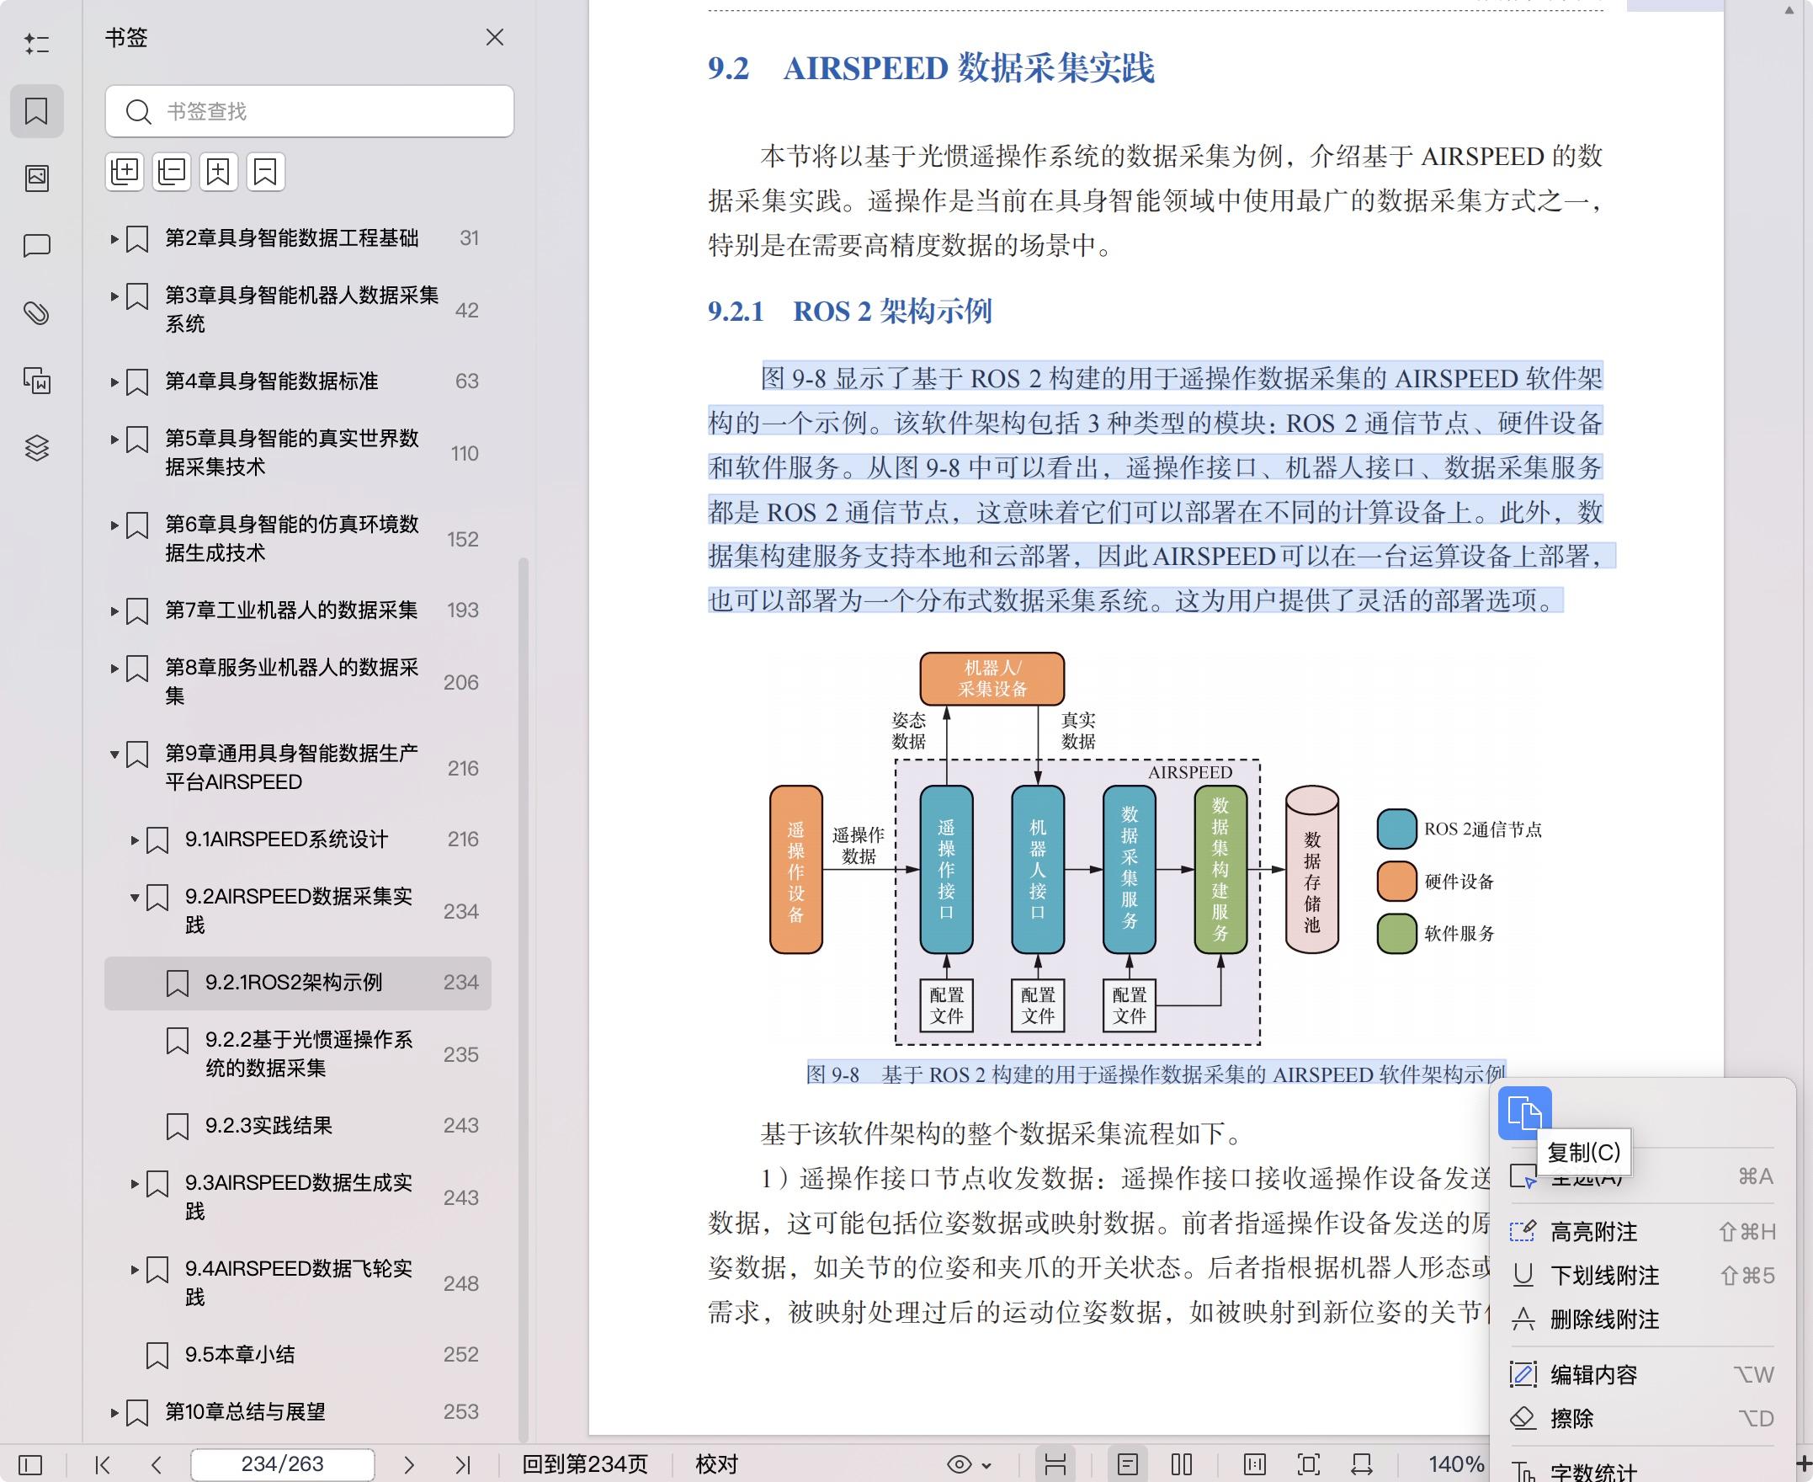1813x1482 pixels.
Task: Expand all bookmarks icon
Action: 125,172
